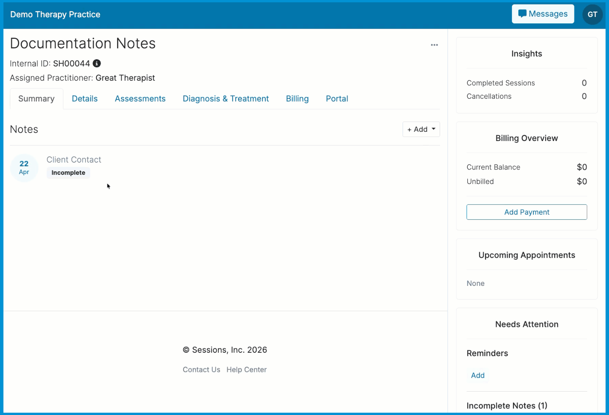The image size is (609, 415).
Task: Go to the Portal tab
Action: tap(337, 99)
